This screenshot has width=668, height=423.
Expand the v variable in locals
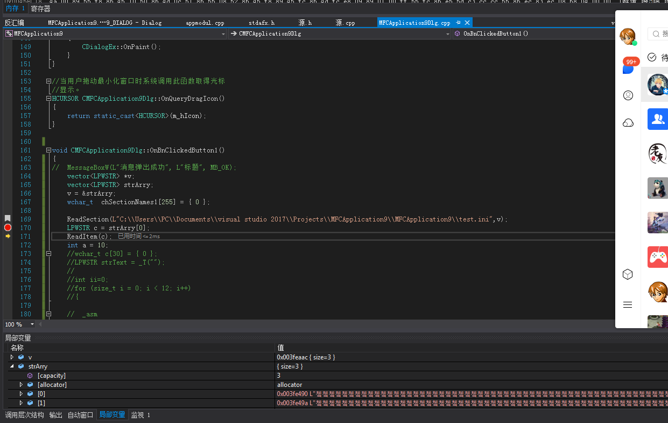point(12,357)
